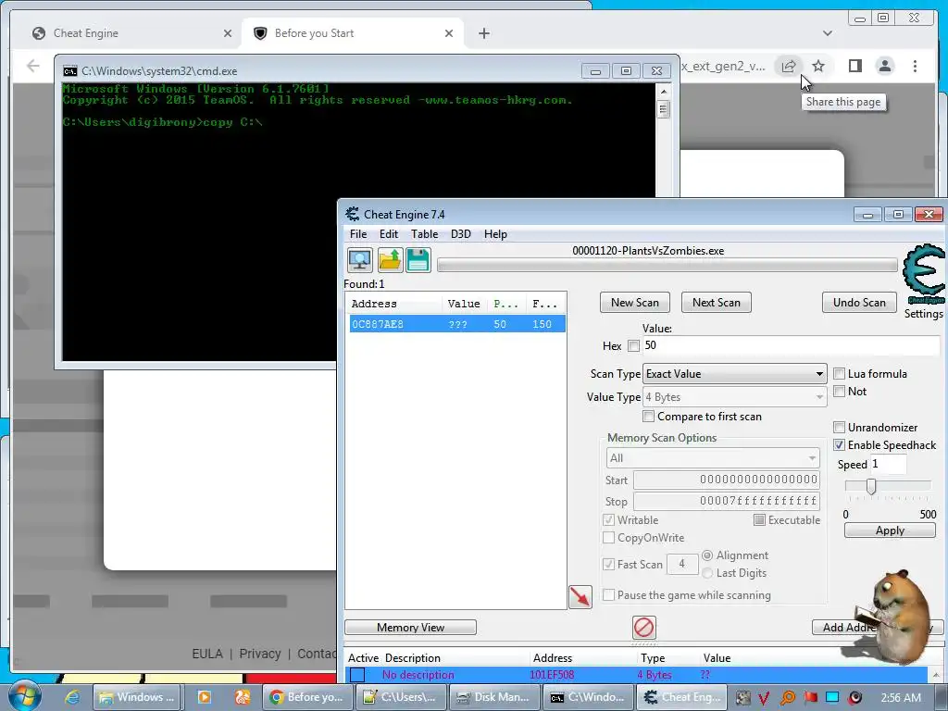Click the New Scan button
Screen dimensions: 948x711
(635, 303)
